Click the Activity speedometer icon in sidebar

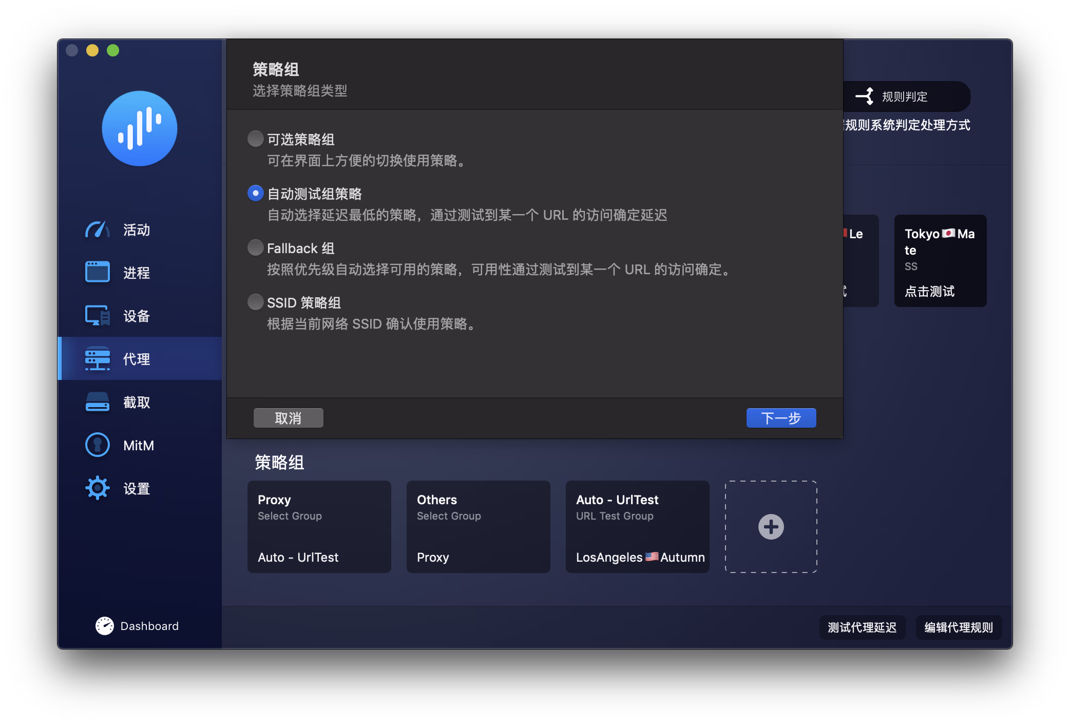(x=97, y=230)
